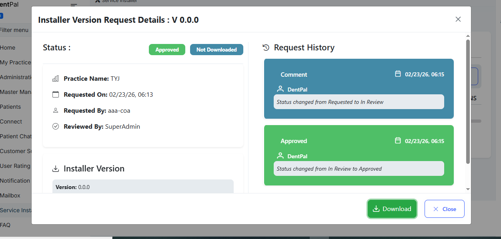Viewport: 501px width, 239px height.
Task: Click the Request History clock icon
Action: (266, 48)
